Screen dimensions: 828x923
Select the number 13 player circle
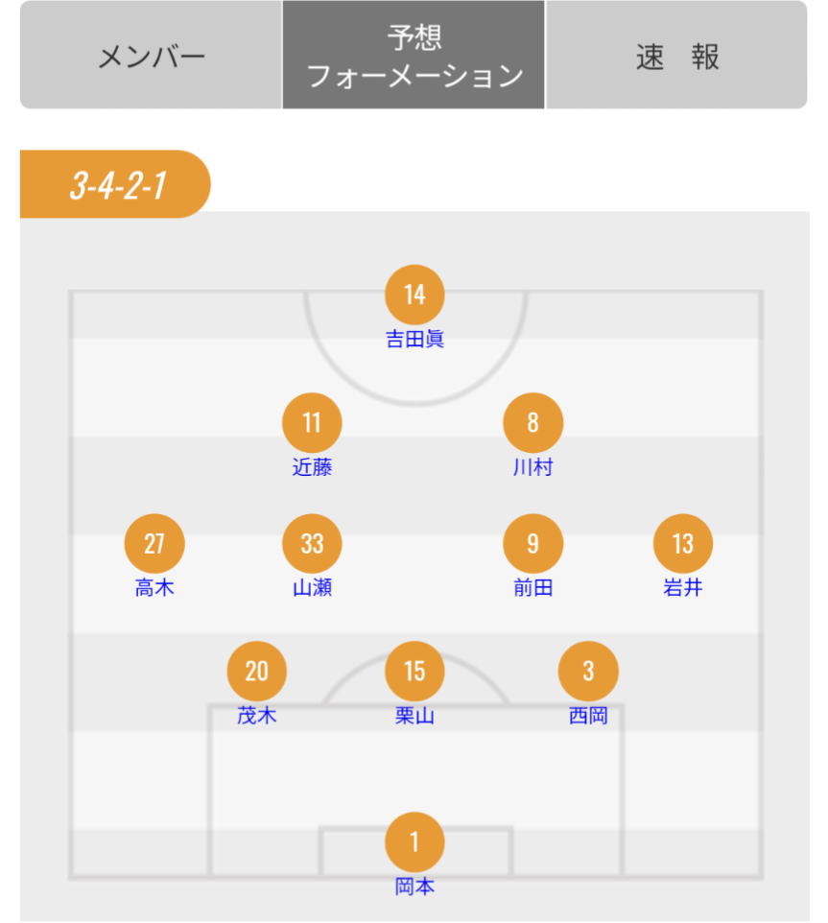(682, 544)
